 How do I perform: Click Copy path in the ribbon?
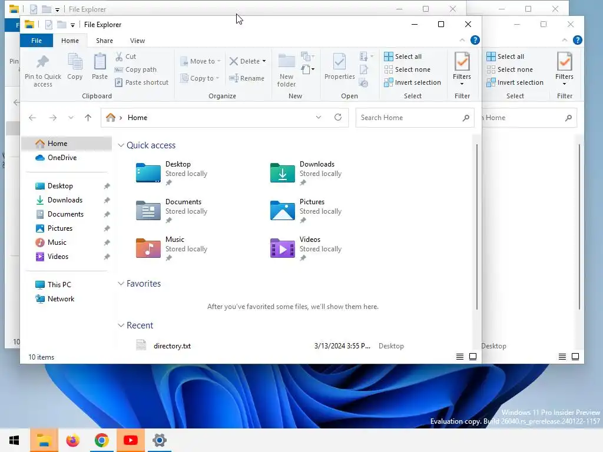[x=135, y=69]
